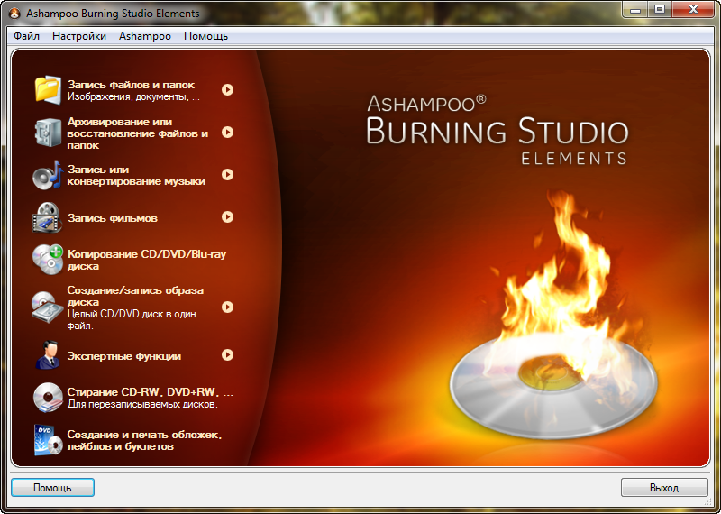Click the film reel icon for movie burning
Image resolution: width=721 pixels, height=514 pixels.
click(48, 217)
